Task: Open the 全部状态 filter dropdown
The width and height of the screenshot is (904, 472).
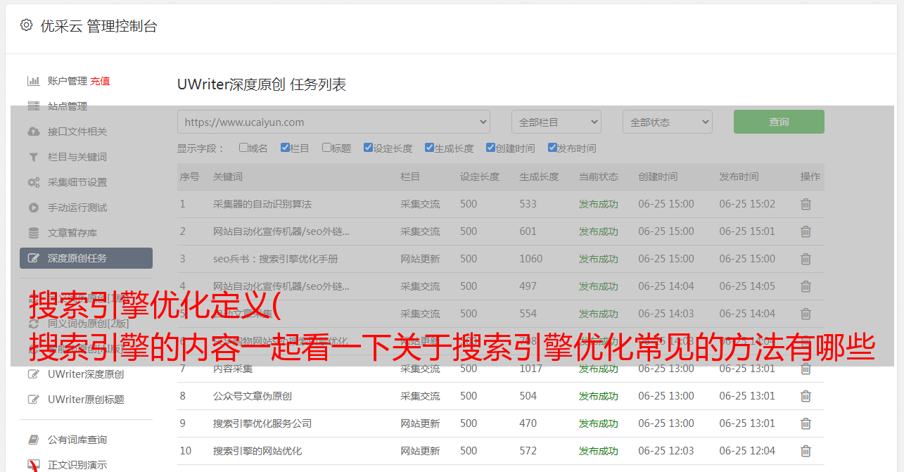Action: (667, 122)
